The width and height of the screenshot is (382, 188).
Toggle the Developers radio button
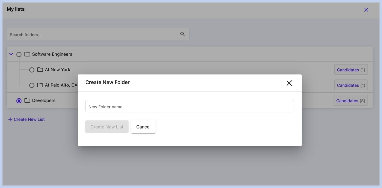pos(19,101)
